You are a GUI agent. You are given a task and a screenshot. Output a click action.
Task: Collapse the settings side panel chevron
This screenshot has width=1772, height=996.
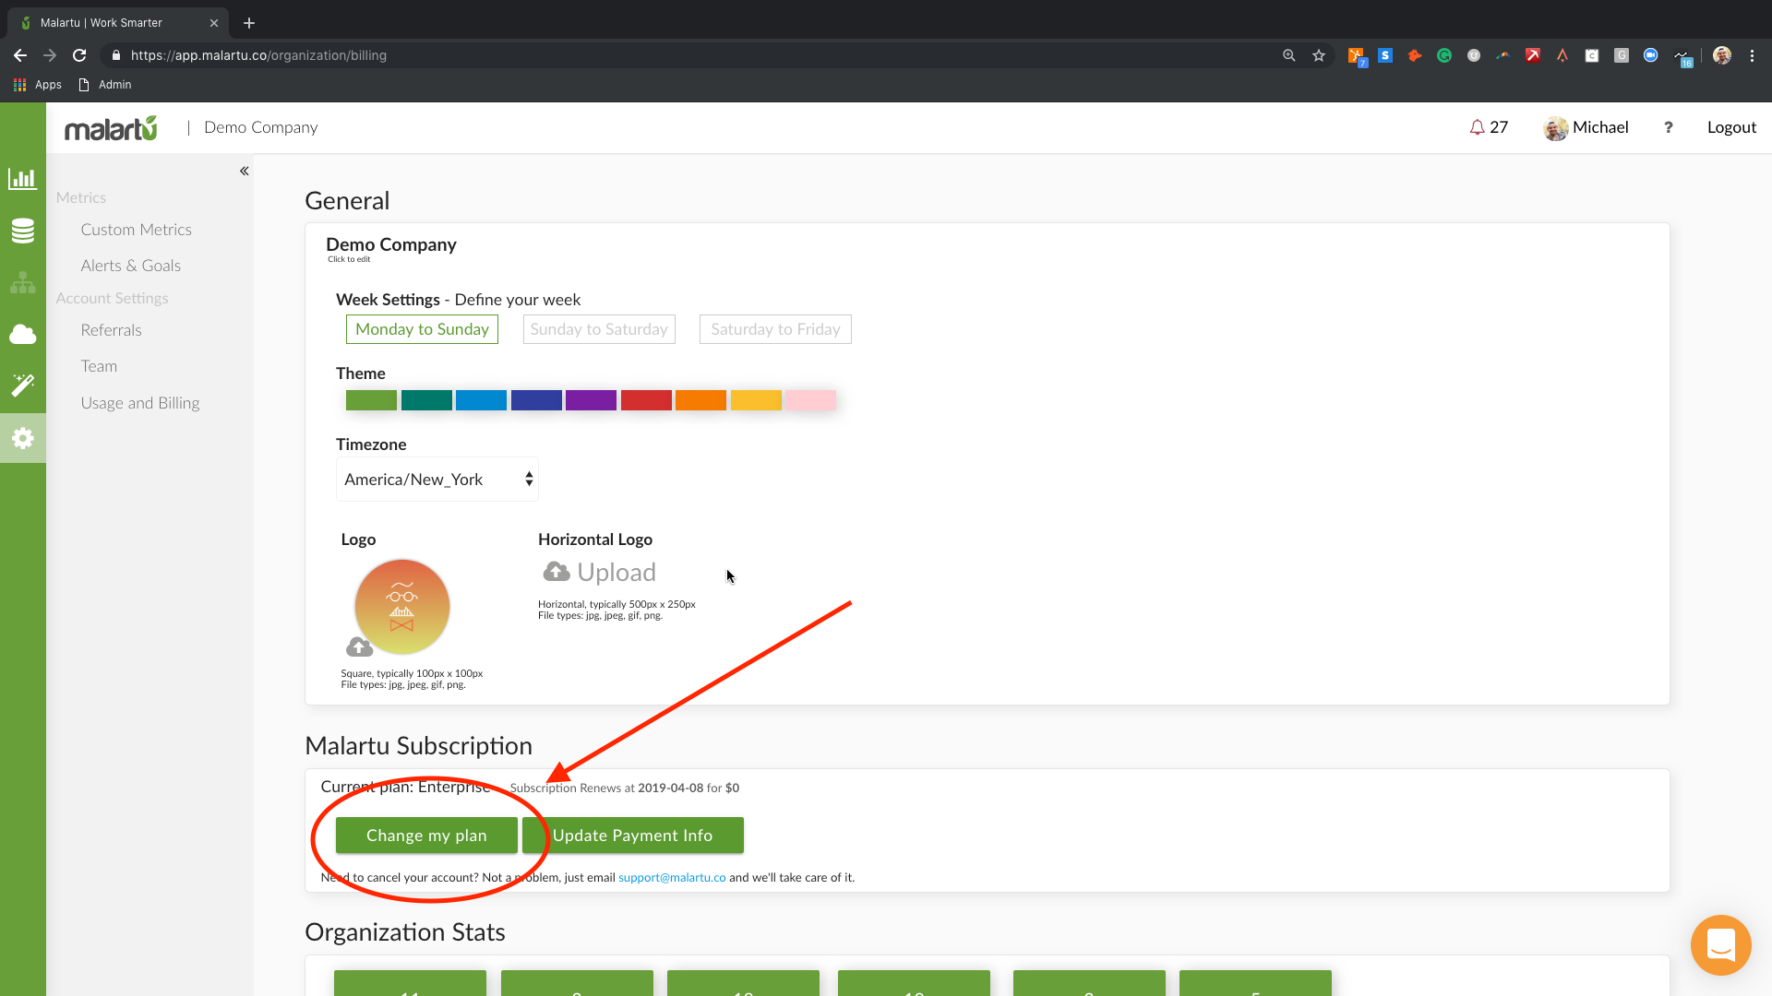(x=245, y=171)
